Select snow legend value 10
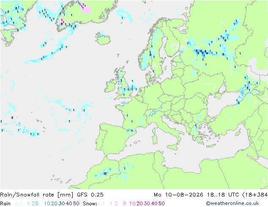The image size is (268, 207). pyautogui.click(x=132, y=204)
